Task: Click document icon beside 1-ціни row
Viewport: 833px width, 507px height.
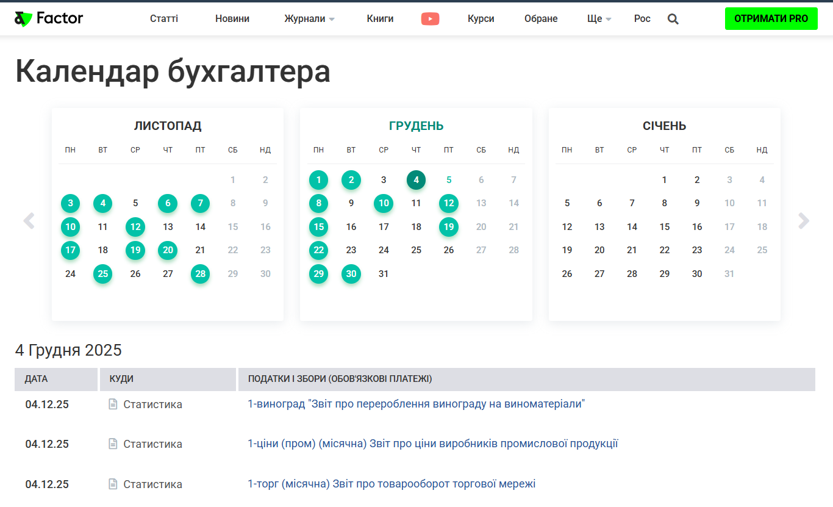Action: click(113, 444)
